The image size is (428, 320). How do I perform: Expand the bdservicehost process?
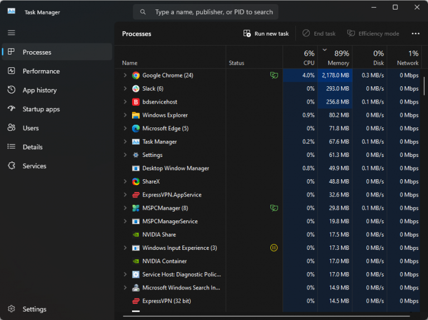(x=125, y=102)
